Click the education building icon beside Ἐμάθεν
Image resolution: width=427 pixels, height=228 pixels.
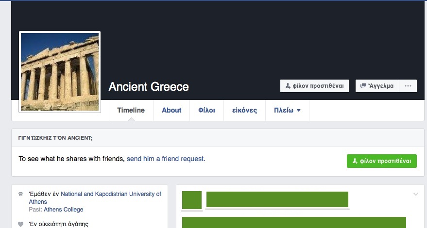(21, 194)
